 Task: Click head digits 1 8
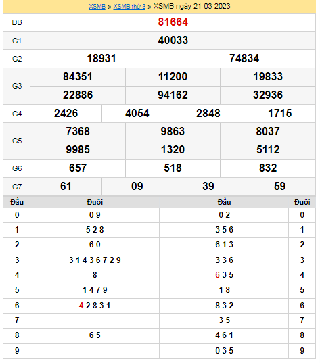225,290
